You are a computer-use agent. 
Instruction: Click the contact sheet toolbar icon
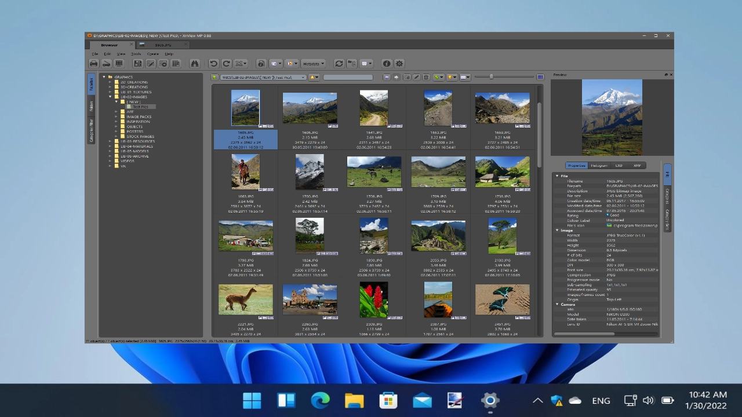pyautogui.click(x=176, y=64)
